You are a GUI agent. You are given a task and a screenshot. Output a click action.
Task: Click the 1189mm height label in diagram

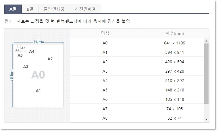click(12, 75)
